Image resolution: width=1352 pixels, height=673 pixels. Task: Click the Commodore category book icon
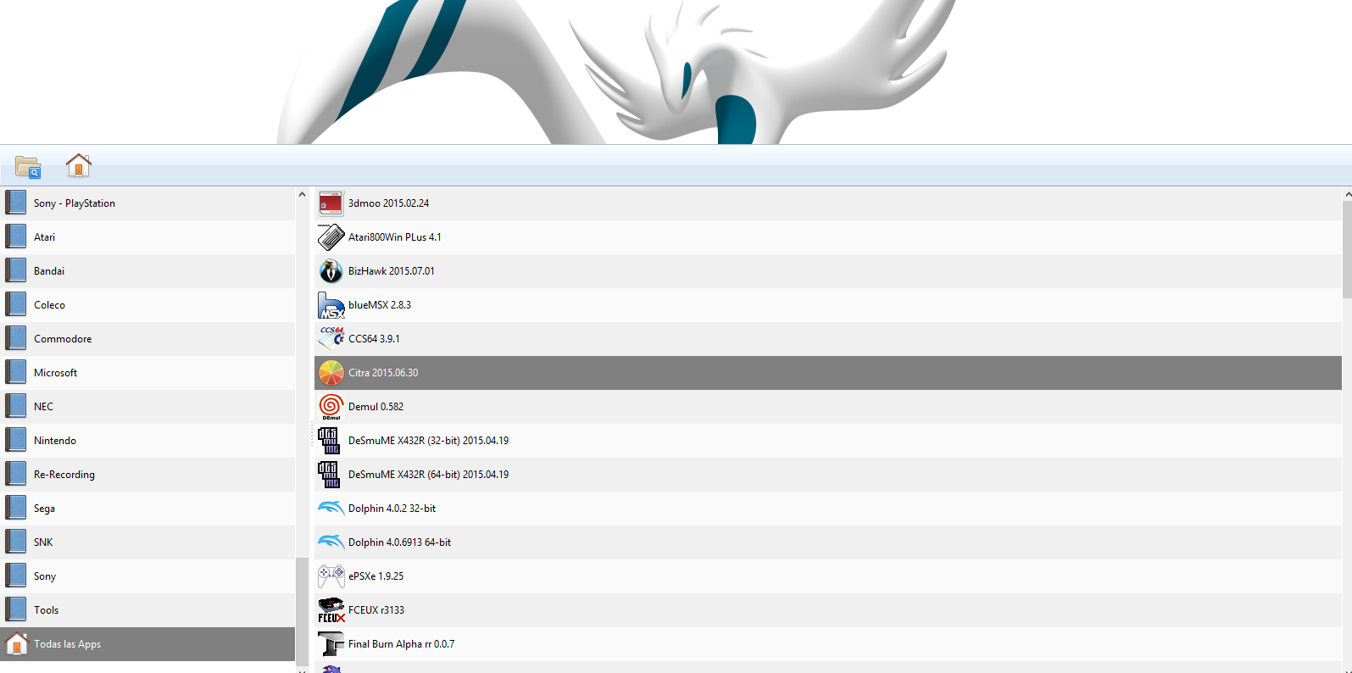point(15,339)
